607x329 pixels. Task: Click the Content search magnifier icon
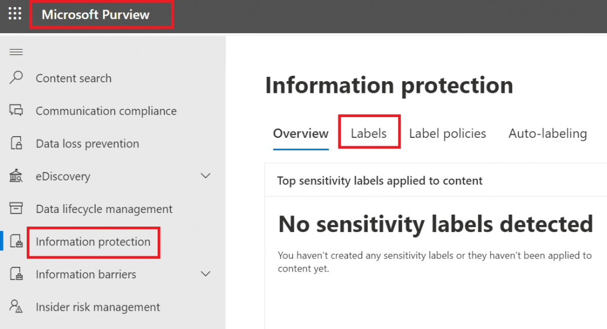pos(16,78)
